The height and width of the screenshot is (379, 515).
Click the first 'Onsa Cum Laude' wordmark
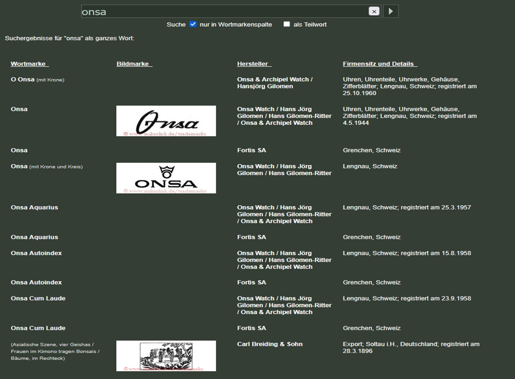[x=38, y=298]
